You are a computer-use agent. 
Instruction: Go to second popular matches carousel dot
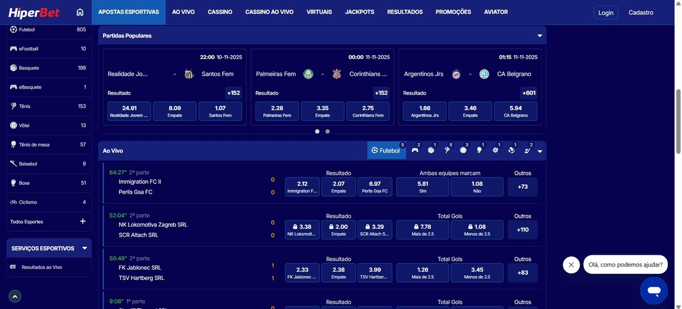click(328, 132)
